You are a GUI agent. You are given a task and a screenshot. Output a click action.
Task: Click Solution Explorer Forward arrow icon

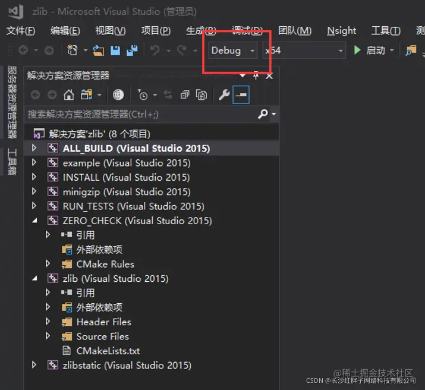52,95
